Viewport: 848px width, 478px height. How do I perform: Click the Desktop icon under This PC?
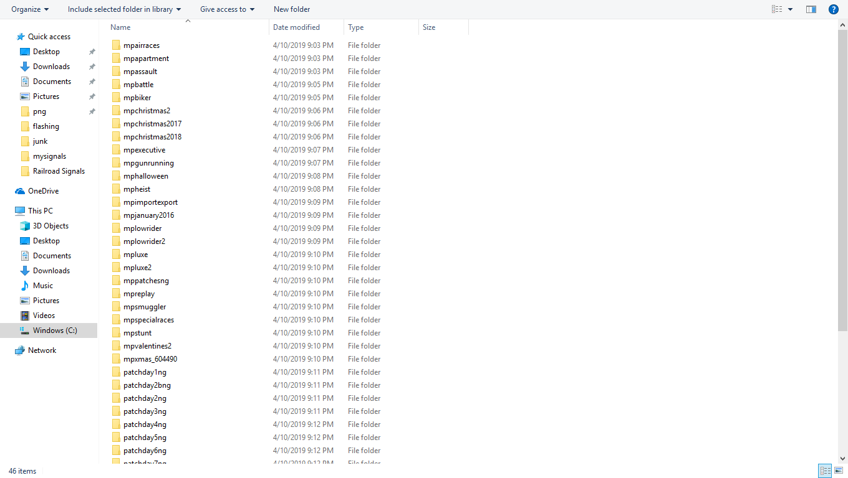click(x=25, y=241)
